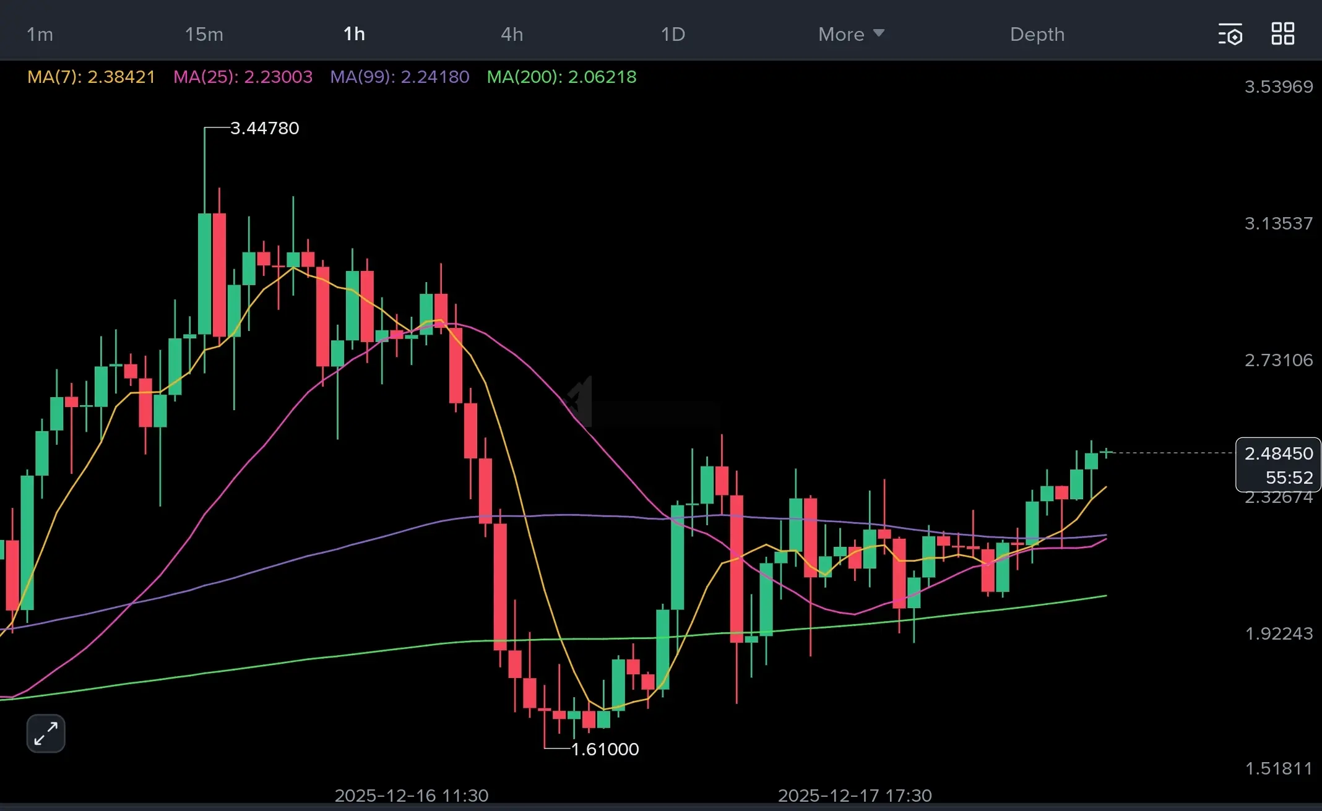Viewport: 1322px width, 811px height.
Task: Click the 3.44780 high price marker
Action: 264,128
